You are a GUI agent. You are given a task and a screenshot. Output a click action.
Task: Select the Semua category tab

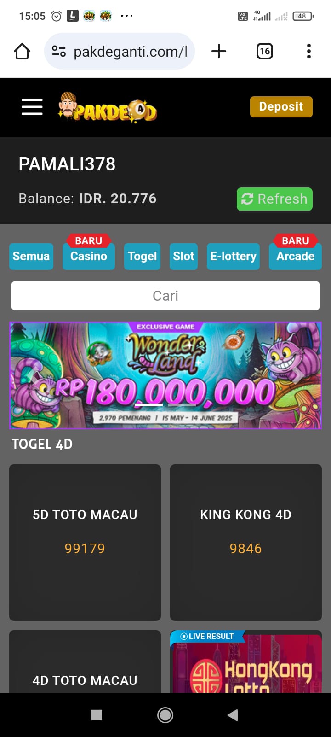tap(31, 256)
